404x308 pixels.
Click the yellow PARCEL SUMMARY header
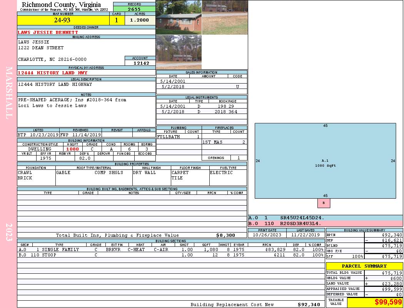[364, 266]
